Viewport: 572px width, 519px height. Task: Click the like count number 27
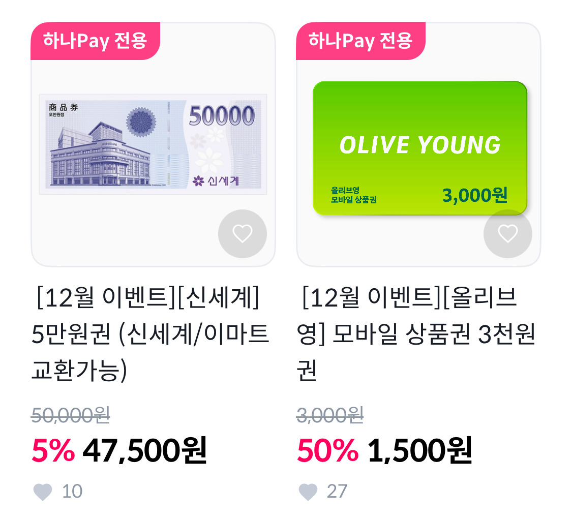337,492
